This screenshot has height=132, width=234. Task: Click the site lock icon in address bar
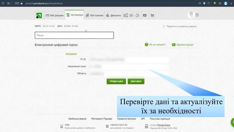point(22,3)
